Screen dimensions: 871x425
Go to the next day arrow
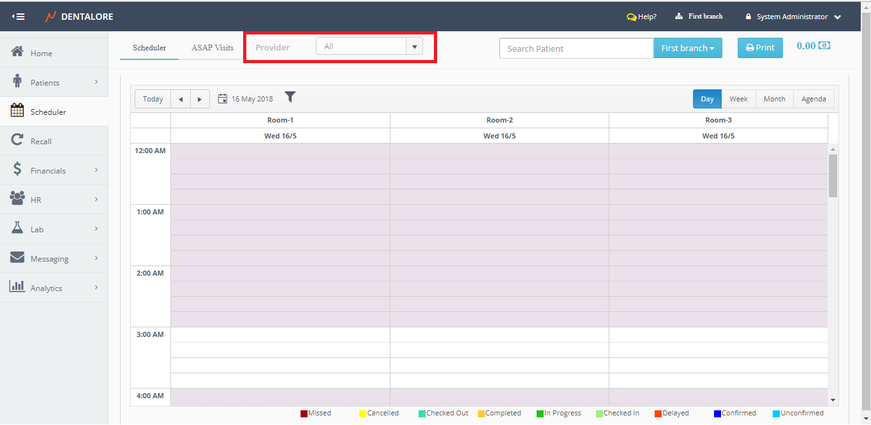point(200,100)
